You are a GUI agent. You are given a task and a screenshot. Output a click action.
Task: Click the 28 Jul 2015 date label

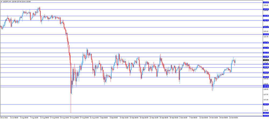tap(3, 118)
